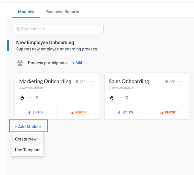Click the list icon in Marketing Onboarding card
This screenshot has width=194, height=175.
(x=37, y=98)
